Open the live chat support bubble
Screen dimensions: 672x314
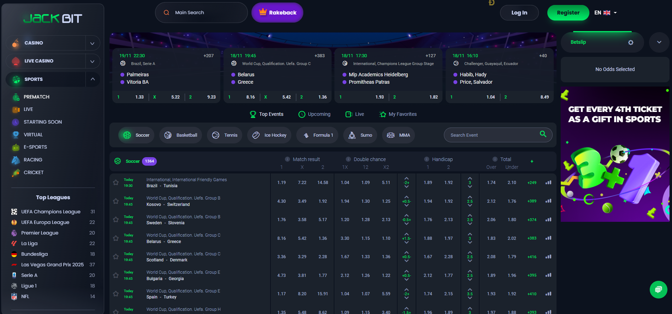click(658, 290)
